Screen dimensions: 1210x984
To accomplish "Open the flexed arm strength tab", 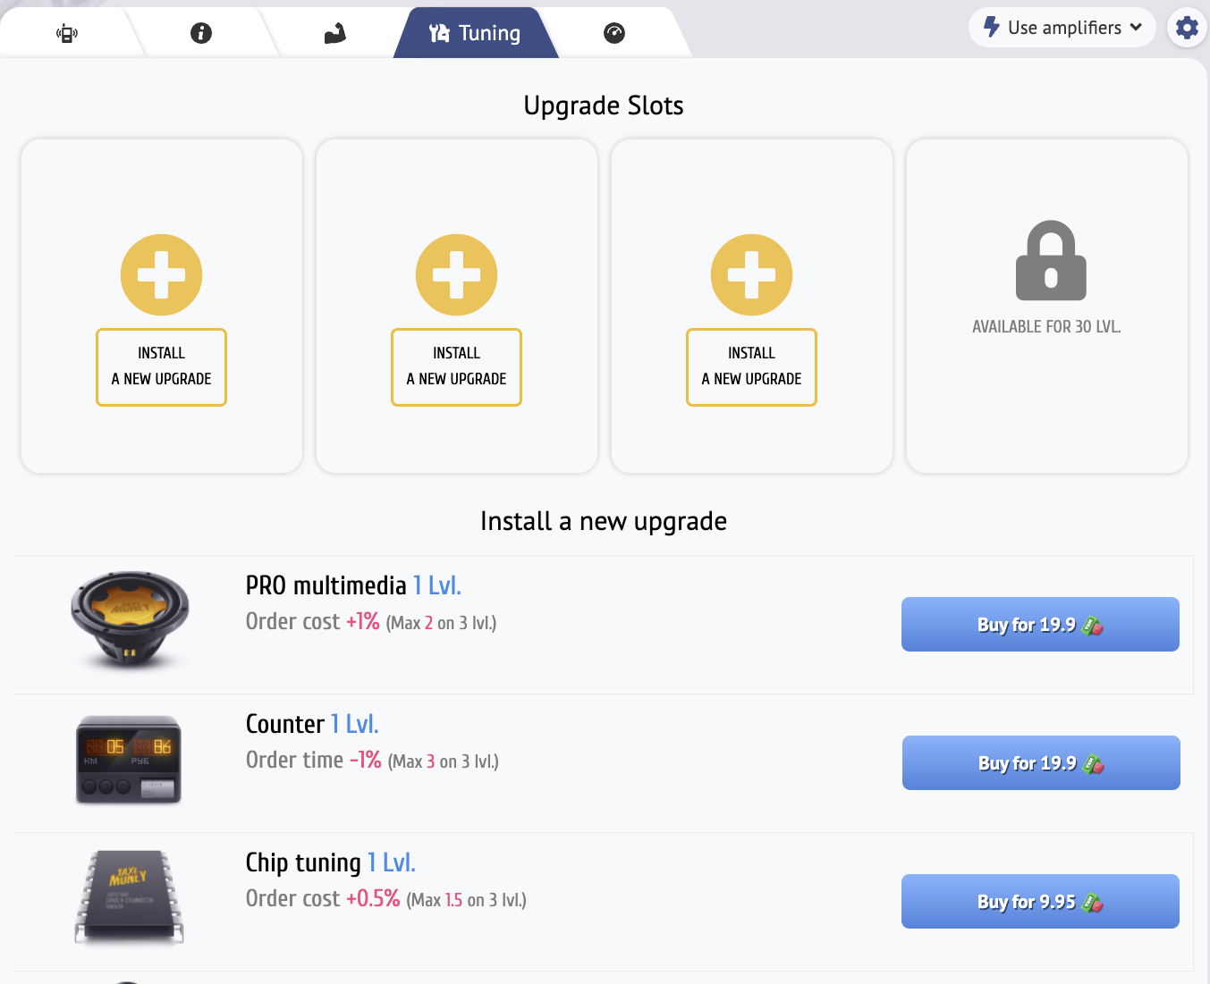I will pyautogui.click(x=334, y=34).
